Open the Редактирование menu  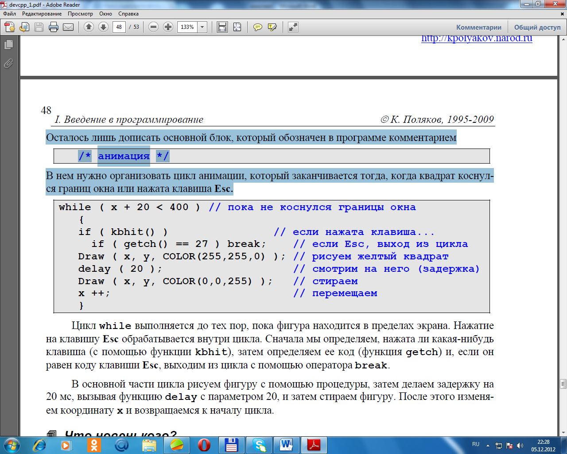[42, 14]
